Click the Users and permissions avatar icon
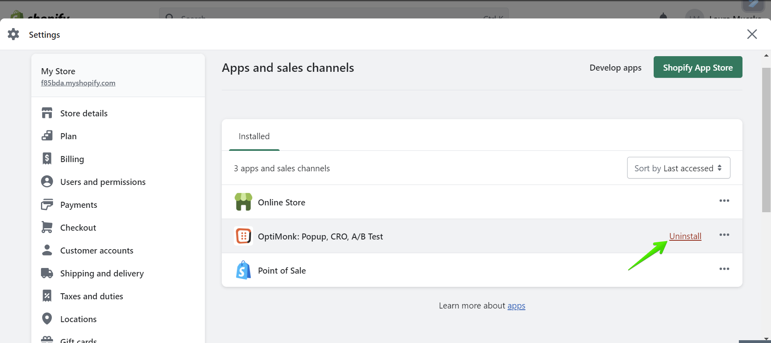Viewport: 771px width, 343px height. 47,181
